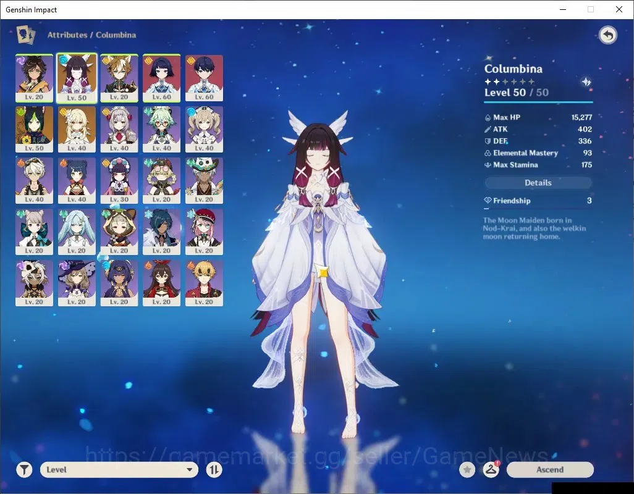
Task: Select the Anemo character wearing a cowboy hat
Action: pyautogui.click(x=204, y=180)
